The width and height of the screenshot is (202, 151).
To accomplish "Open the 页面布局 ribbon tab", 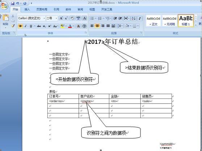I will (x=42, y=9).
